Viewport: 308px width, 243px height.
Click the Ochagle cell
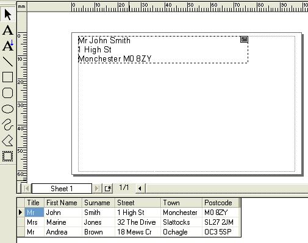(182, 232)
